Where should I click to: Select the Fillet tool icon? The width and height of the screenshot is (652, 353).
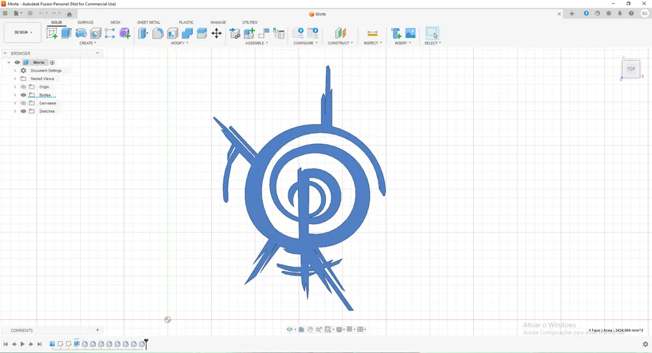[x=158, y=33]
